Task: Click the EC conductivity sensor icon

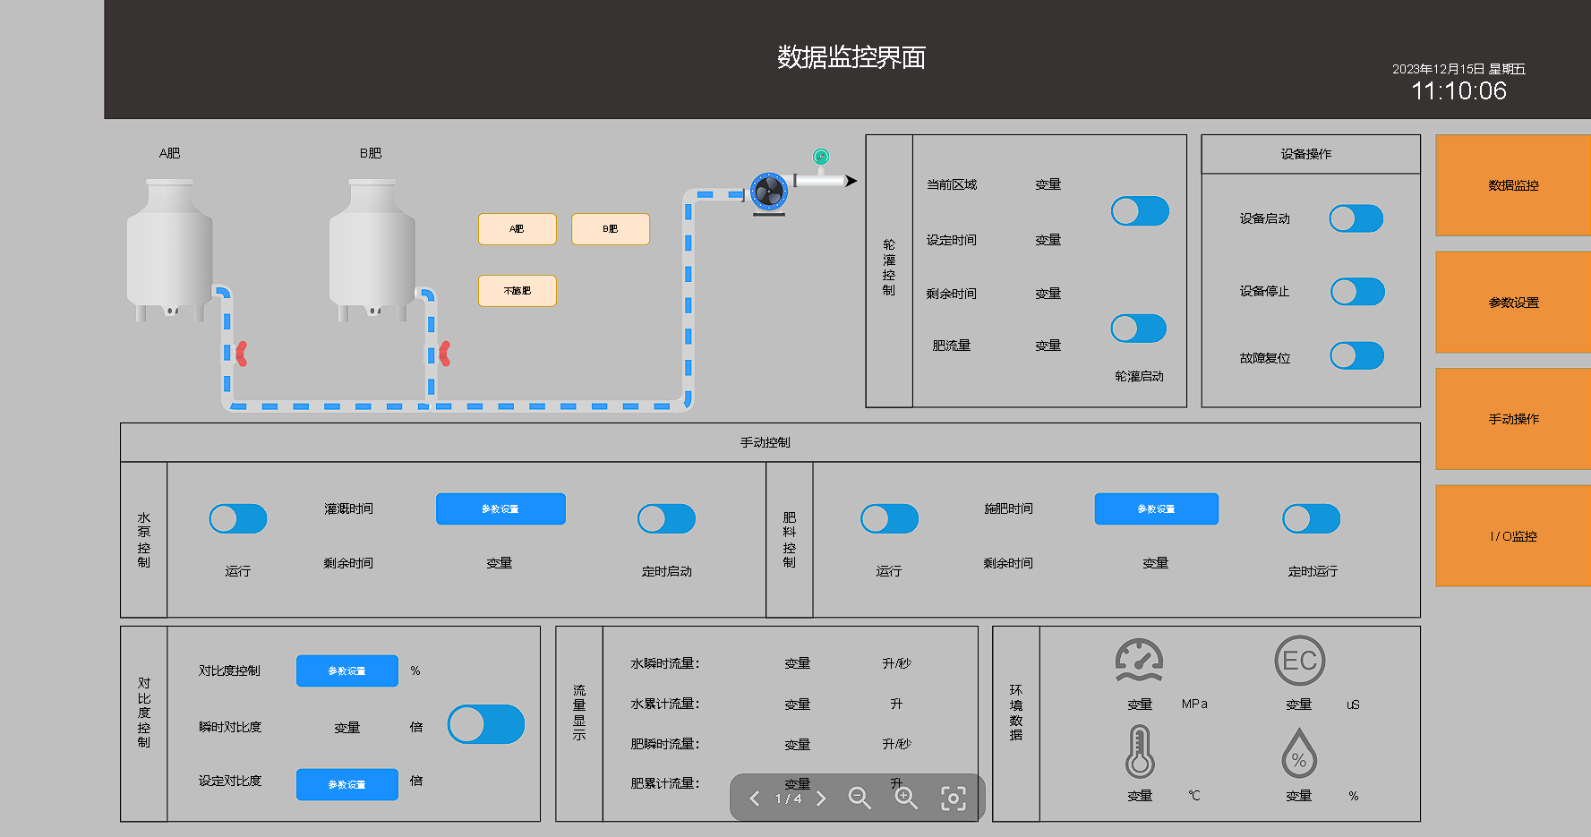Action: 1299,661
